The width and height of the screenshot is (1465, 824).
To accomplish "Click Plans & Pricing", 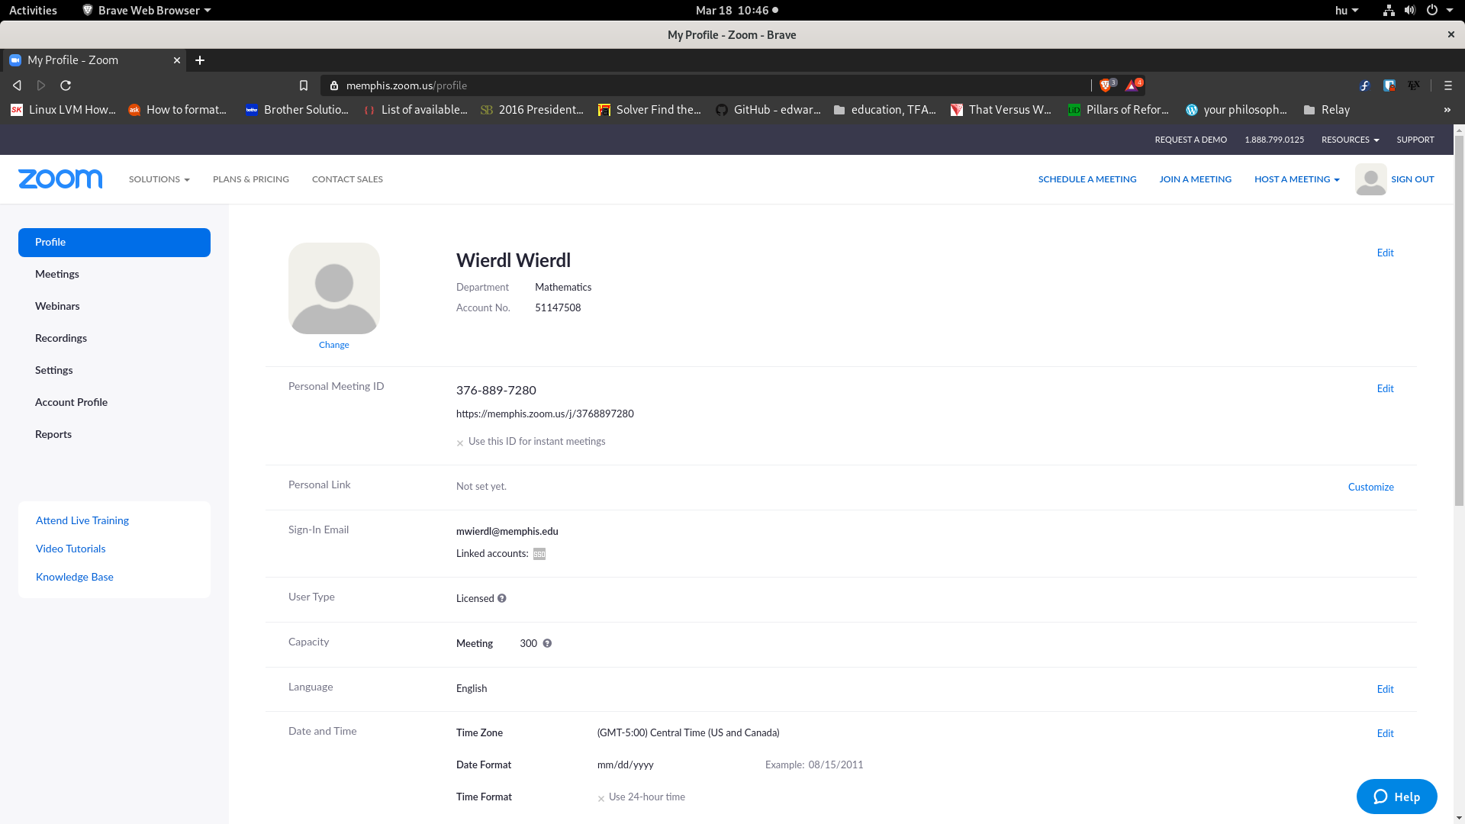I will (251, 179).
